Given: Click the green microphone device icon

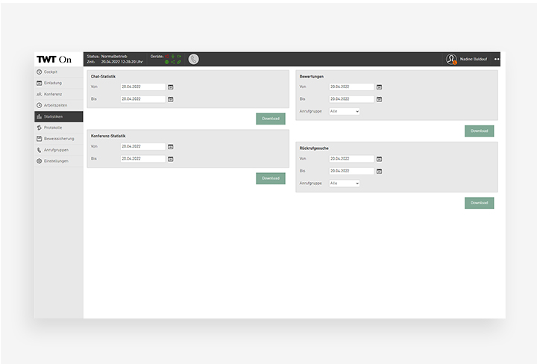Looking at the screenshot, I should (x=173, y=56).
